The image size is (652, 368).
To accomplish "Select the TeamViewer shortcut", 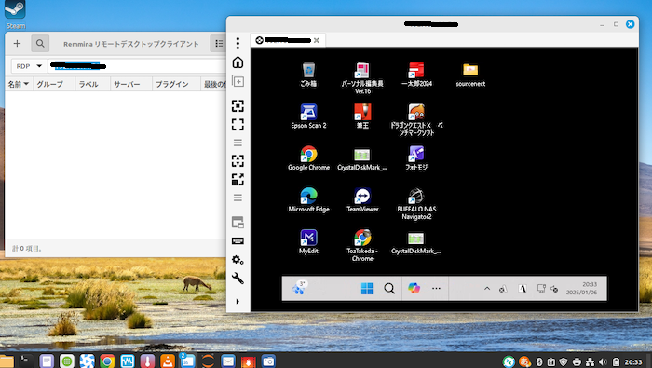I will click(362, 200).
